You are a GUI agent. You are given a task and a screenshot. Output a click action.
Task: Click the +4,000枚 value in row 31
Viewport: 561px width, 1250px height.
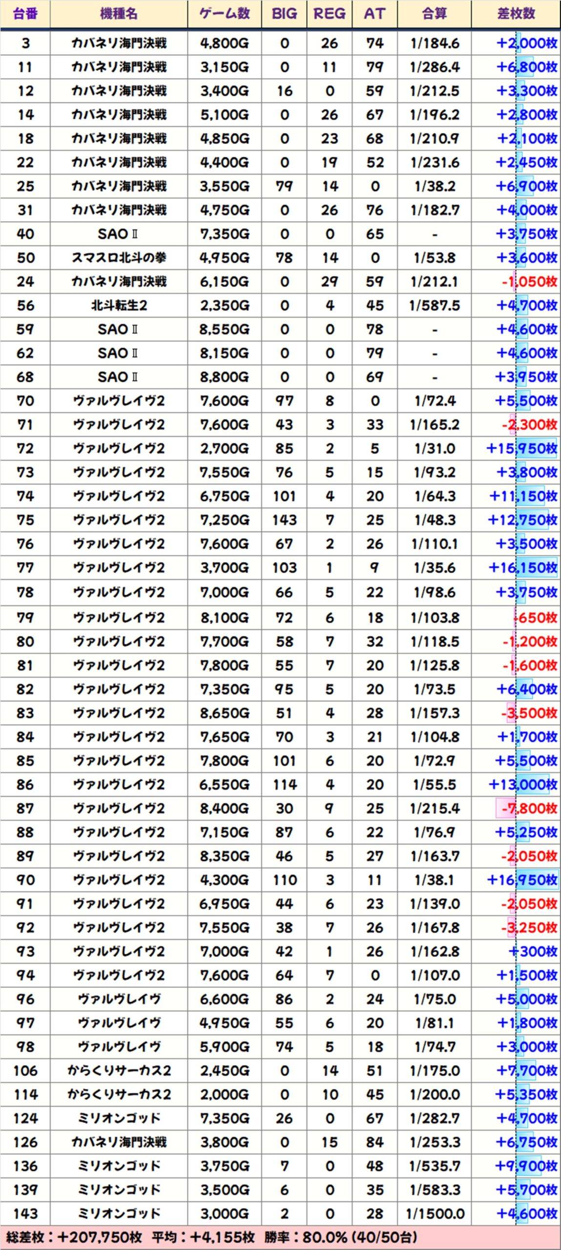tap(527, 210)
